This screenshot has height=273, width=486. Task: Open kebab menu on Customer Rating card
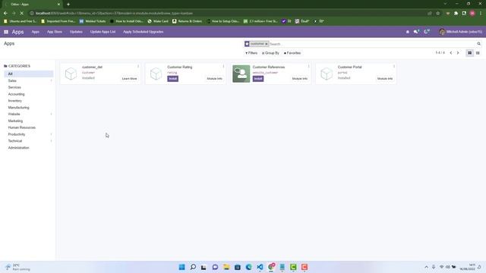click(223, 67)
